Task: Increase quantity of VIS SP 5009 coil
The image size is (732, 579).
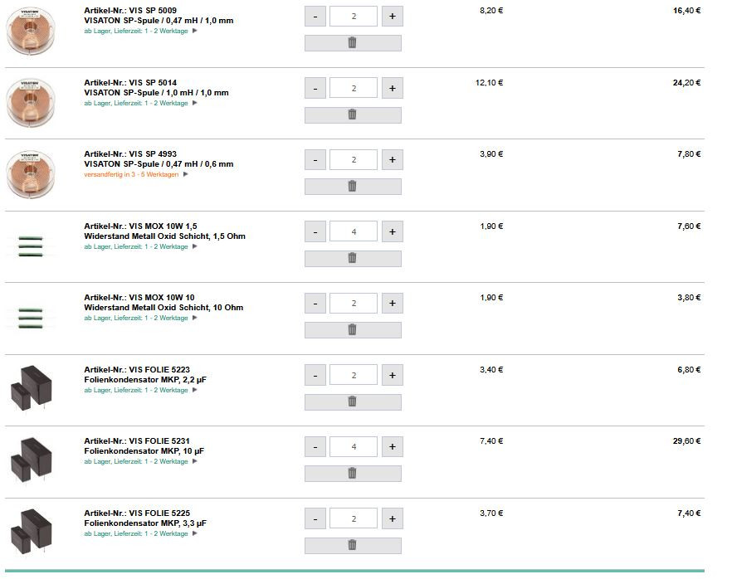Action: (392, 17)
